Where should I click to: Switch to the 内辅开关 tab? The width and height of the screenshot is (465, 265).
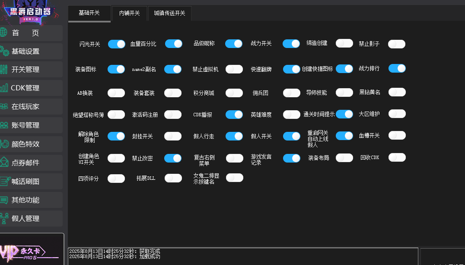click(130, 13)
